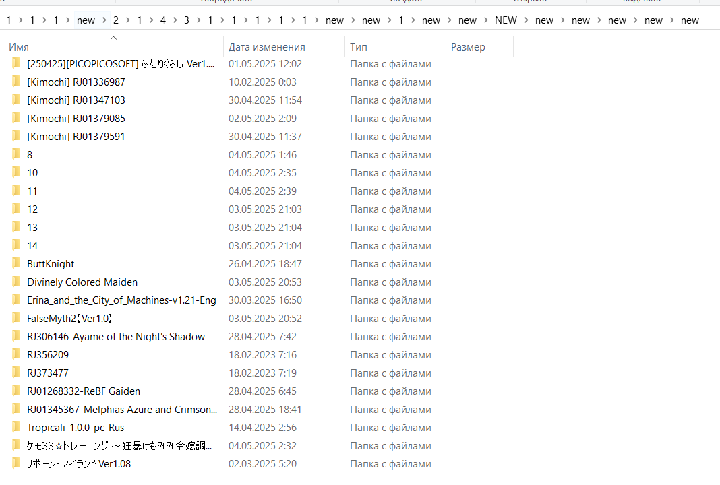Sort by the Размер column header
The height and width of the screenshot is (485, 720).
tap(468, 46)
